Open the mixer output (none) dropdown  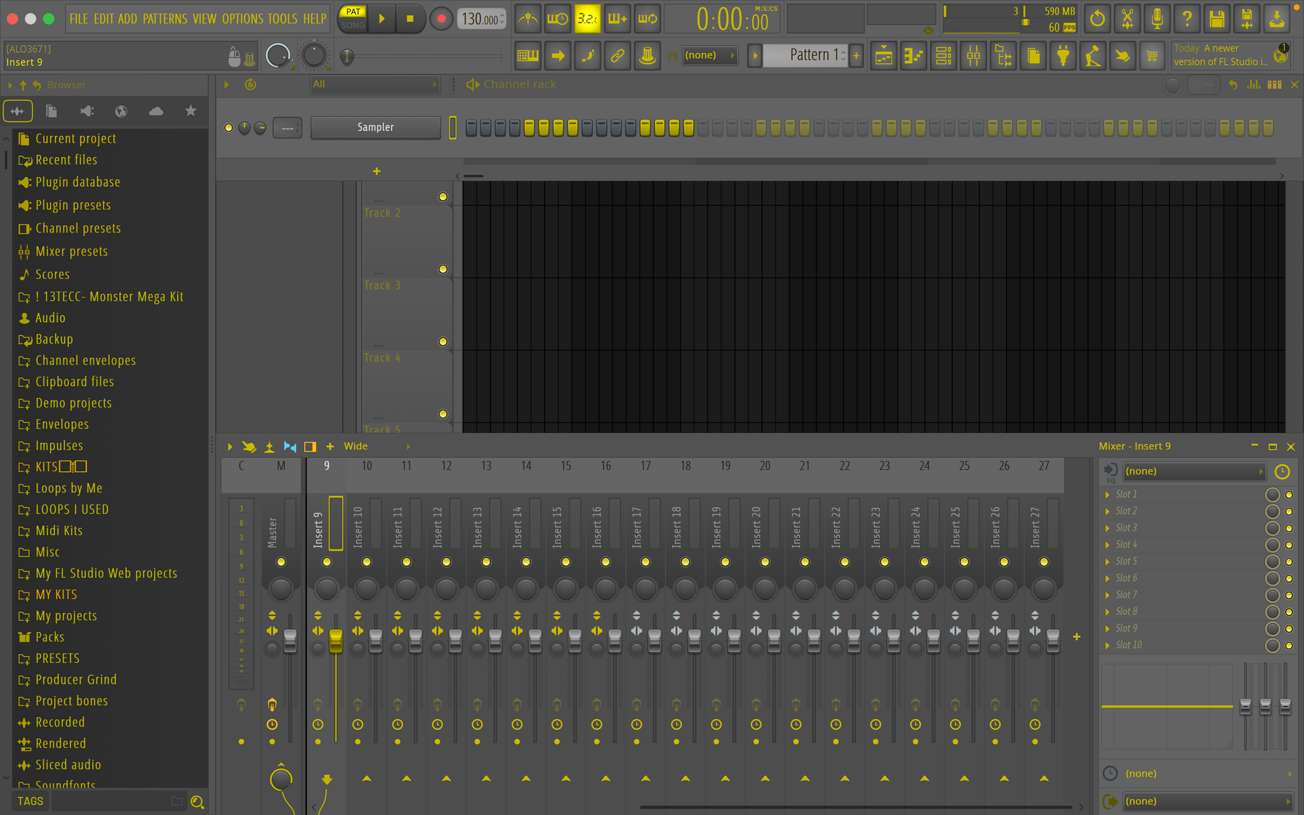click(x=1207, y=802)
